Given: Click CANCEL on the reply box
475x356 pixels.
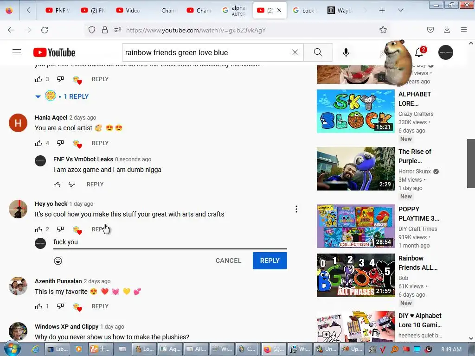Looking at the screenshot, I should (x=228, y=261).
